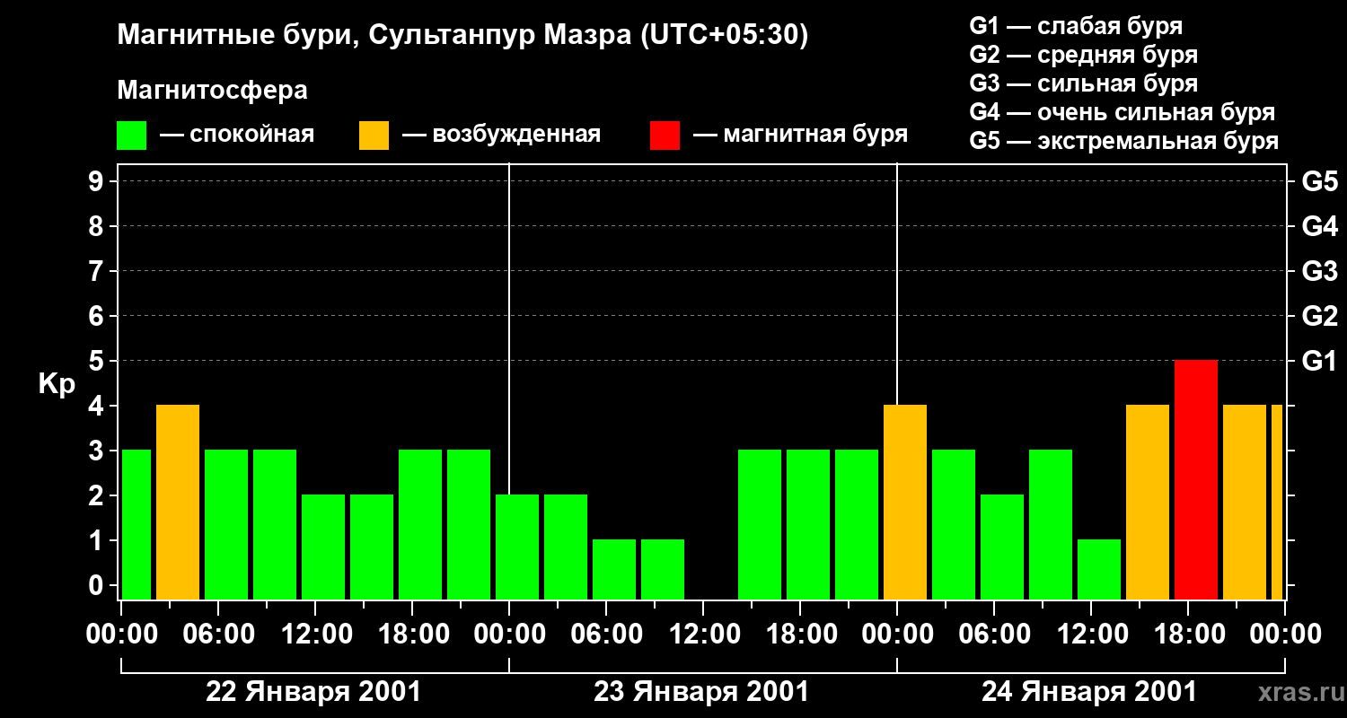Click the lowest green bar on 24 Января
This screenshot has height=718, width=1347.
(x=1099, y=569)
